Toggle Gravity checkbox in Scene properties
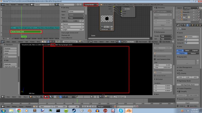 [x=180, y=73]
